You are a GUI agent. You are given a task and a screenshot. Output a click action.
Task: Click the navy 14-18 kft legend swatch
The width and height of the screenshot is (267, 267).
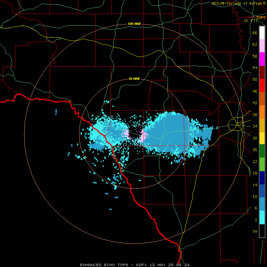point(262,178)
